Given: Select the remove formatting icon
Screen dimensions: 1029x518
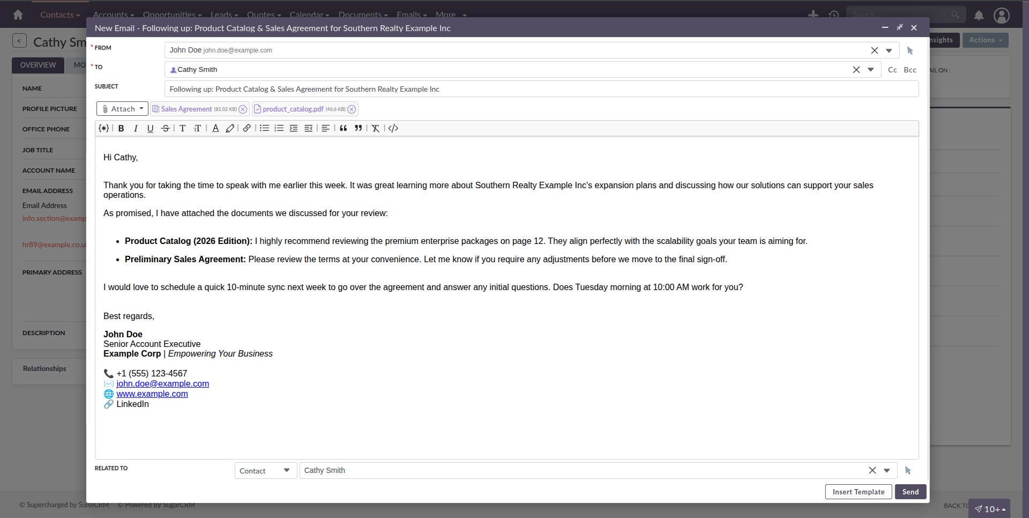Looking at the screenshot, I should point(375,128).
